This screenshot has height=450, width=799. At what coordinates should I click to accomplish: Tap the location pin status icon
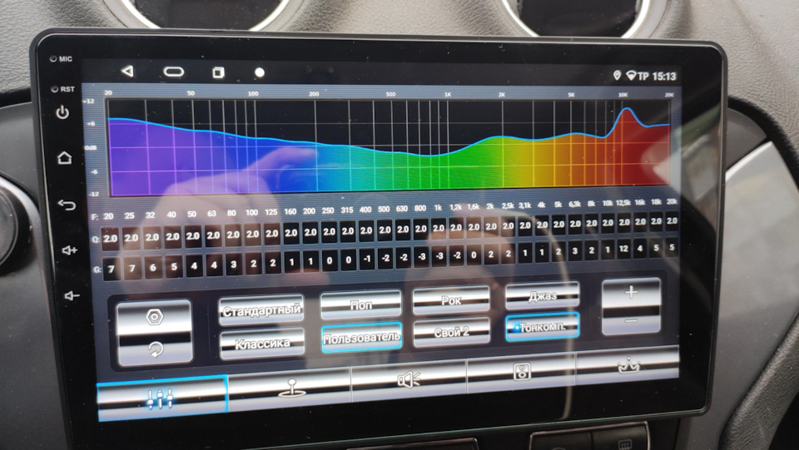(617, 76)
